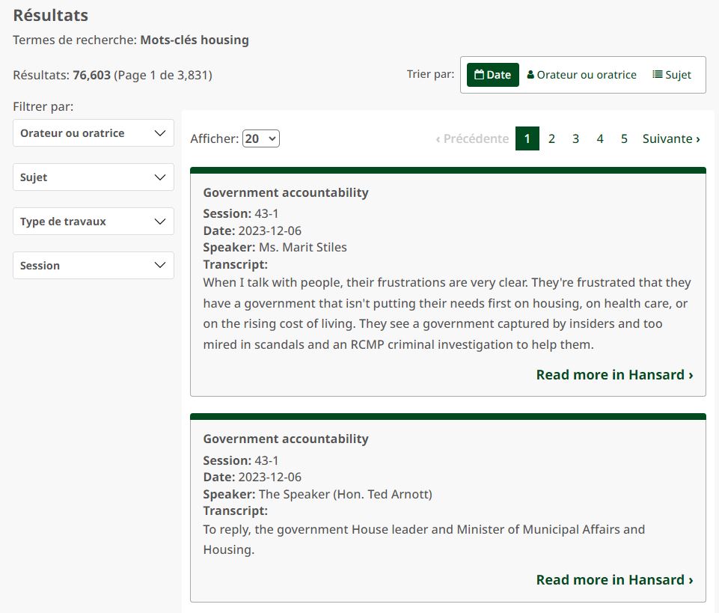Click the disabled Précédente pagination link
This screenshot has height=613, width=719.
pyautogui.click(x=472, y=138)
